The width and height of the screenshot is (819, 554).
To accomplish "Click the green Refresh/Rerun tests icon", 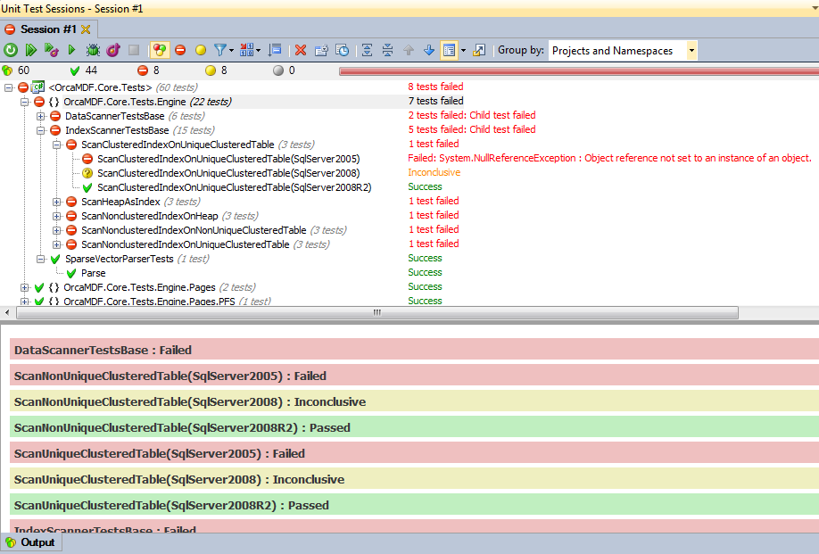I will click(x=11, y=50).
